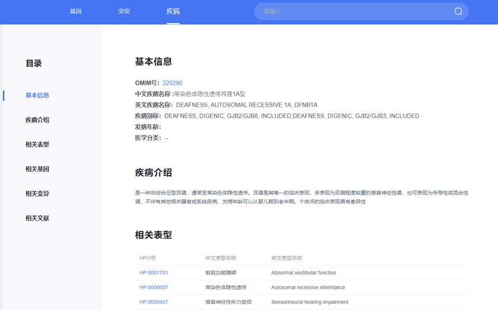
Task: Click the 常染色体隐性遗传 cell
Action: (226, 288)
